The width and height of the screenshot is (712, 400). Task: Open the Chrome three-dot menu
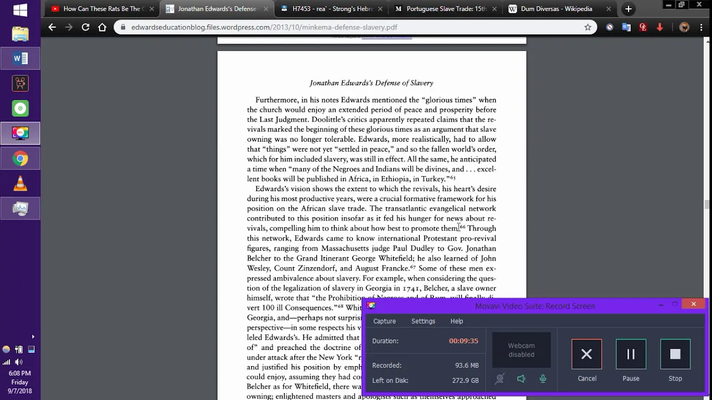701,27
